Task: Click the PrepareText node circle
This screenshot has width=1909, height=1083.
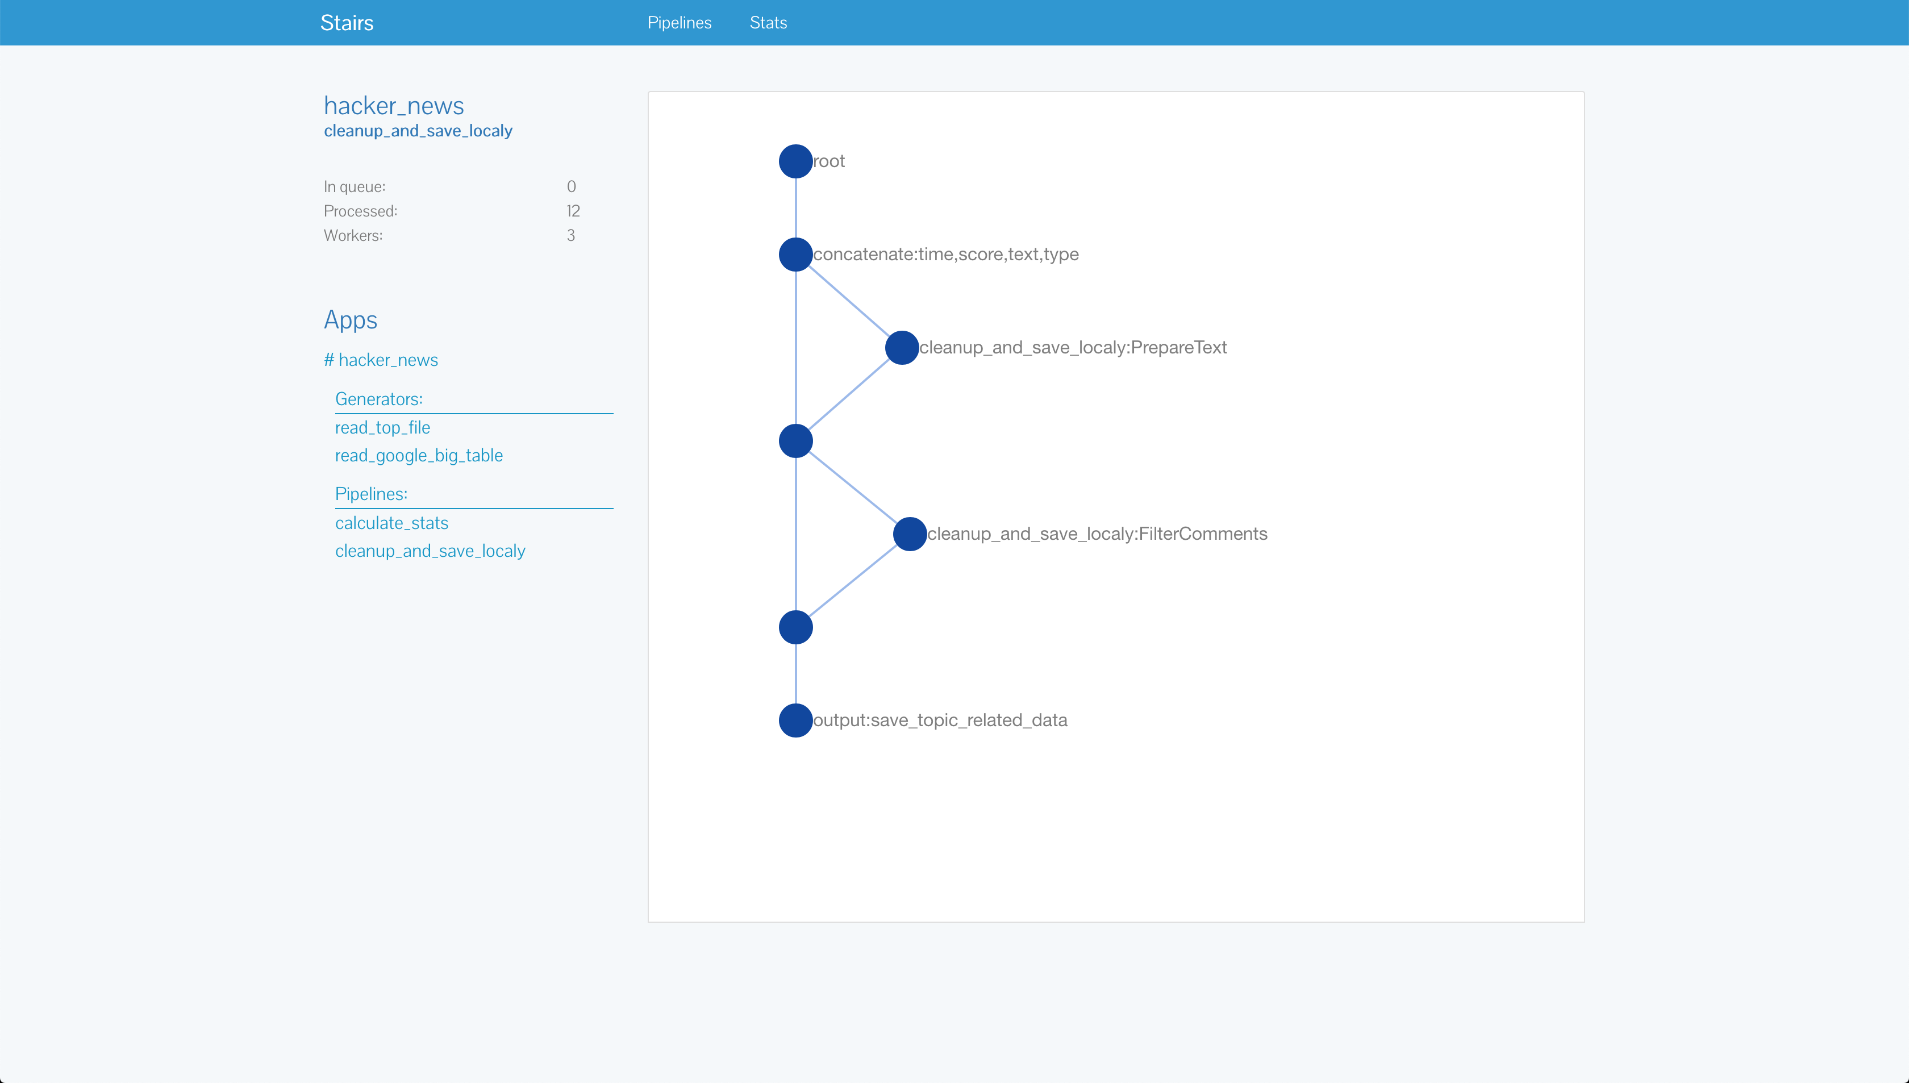Action: tap(901, 347)
